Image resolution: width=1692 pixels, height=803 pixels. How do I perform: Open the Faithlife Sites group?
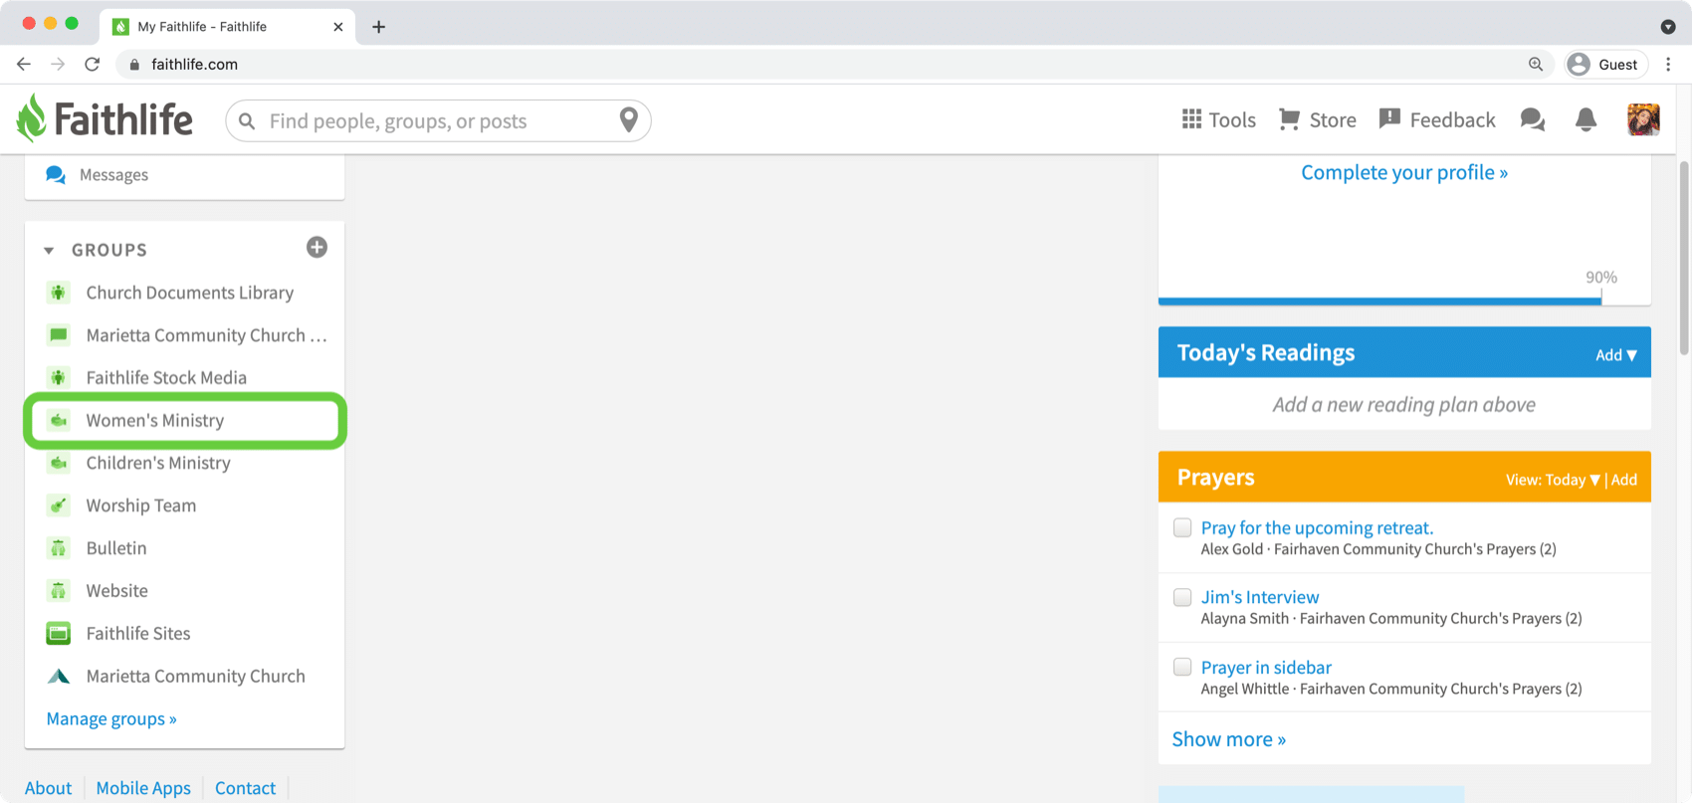(x=138, y=633)
